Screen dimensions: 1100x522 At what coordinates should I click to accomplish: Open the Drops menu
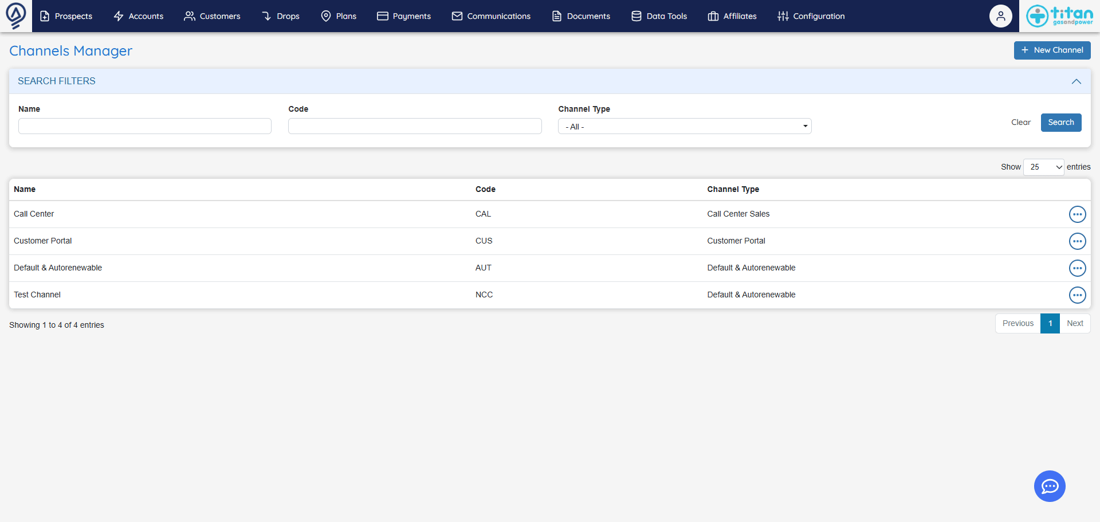click(x=280, y=16)
